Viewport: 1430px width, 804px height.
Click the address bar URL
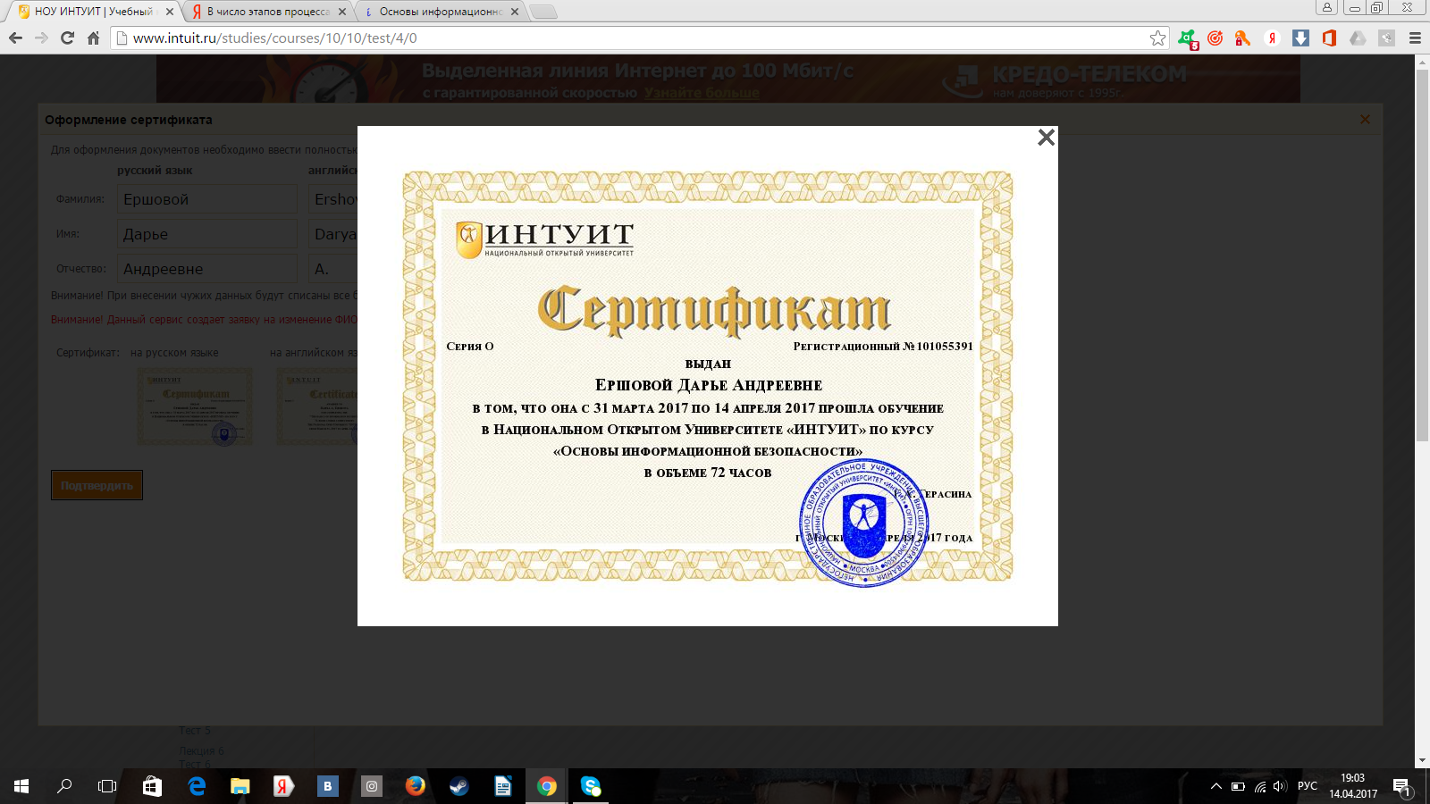tap(274, 38)
